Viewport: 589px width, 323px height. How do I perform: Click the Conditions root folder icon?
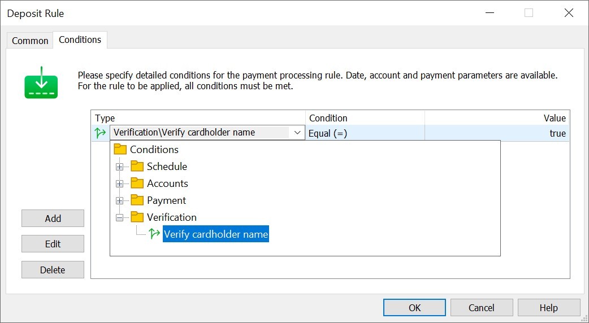tap(120, 150)
